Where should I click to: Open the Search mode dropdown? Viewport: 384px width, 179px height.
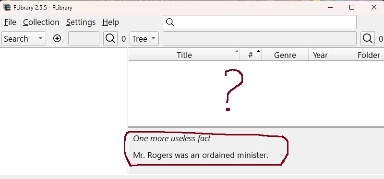(24, 39)
